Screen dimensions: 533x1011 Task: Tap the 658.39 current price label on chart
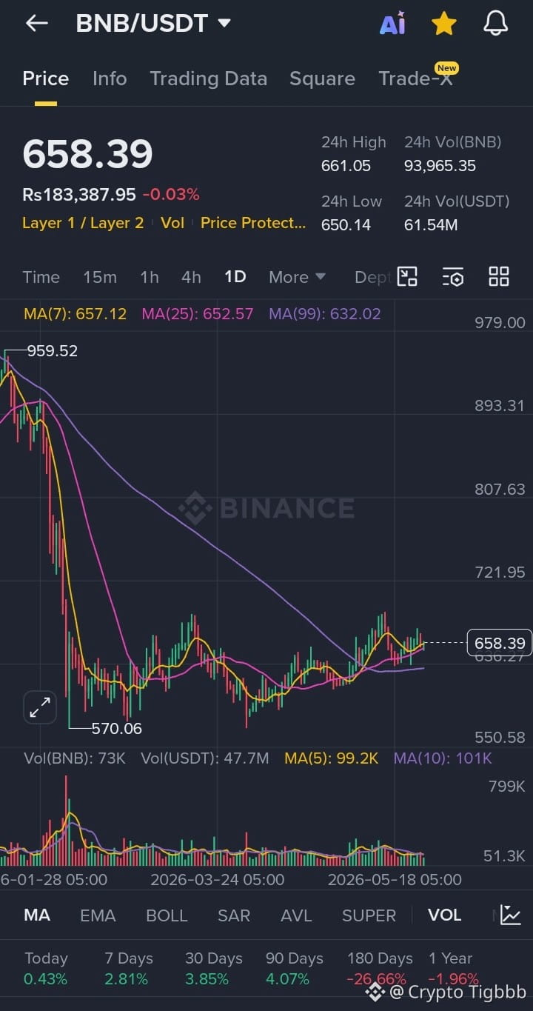500,643
